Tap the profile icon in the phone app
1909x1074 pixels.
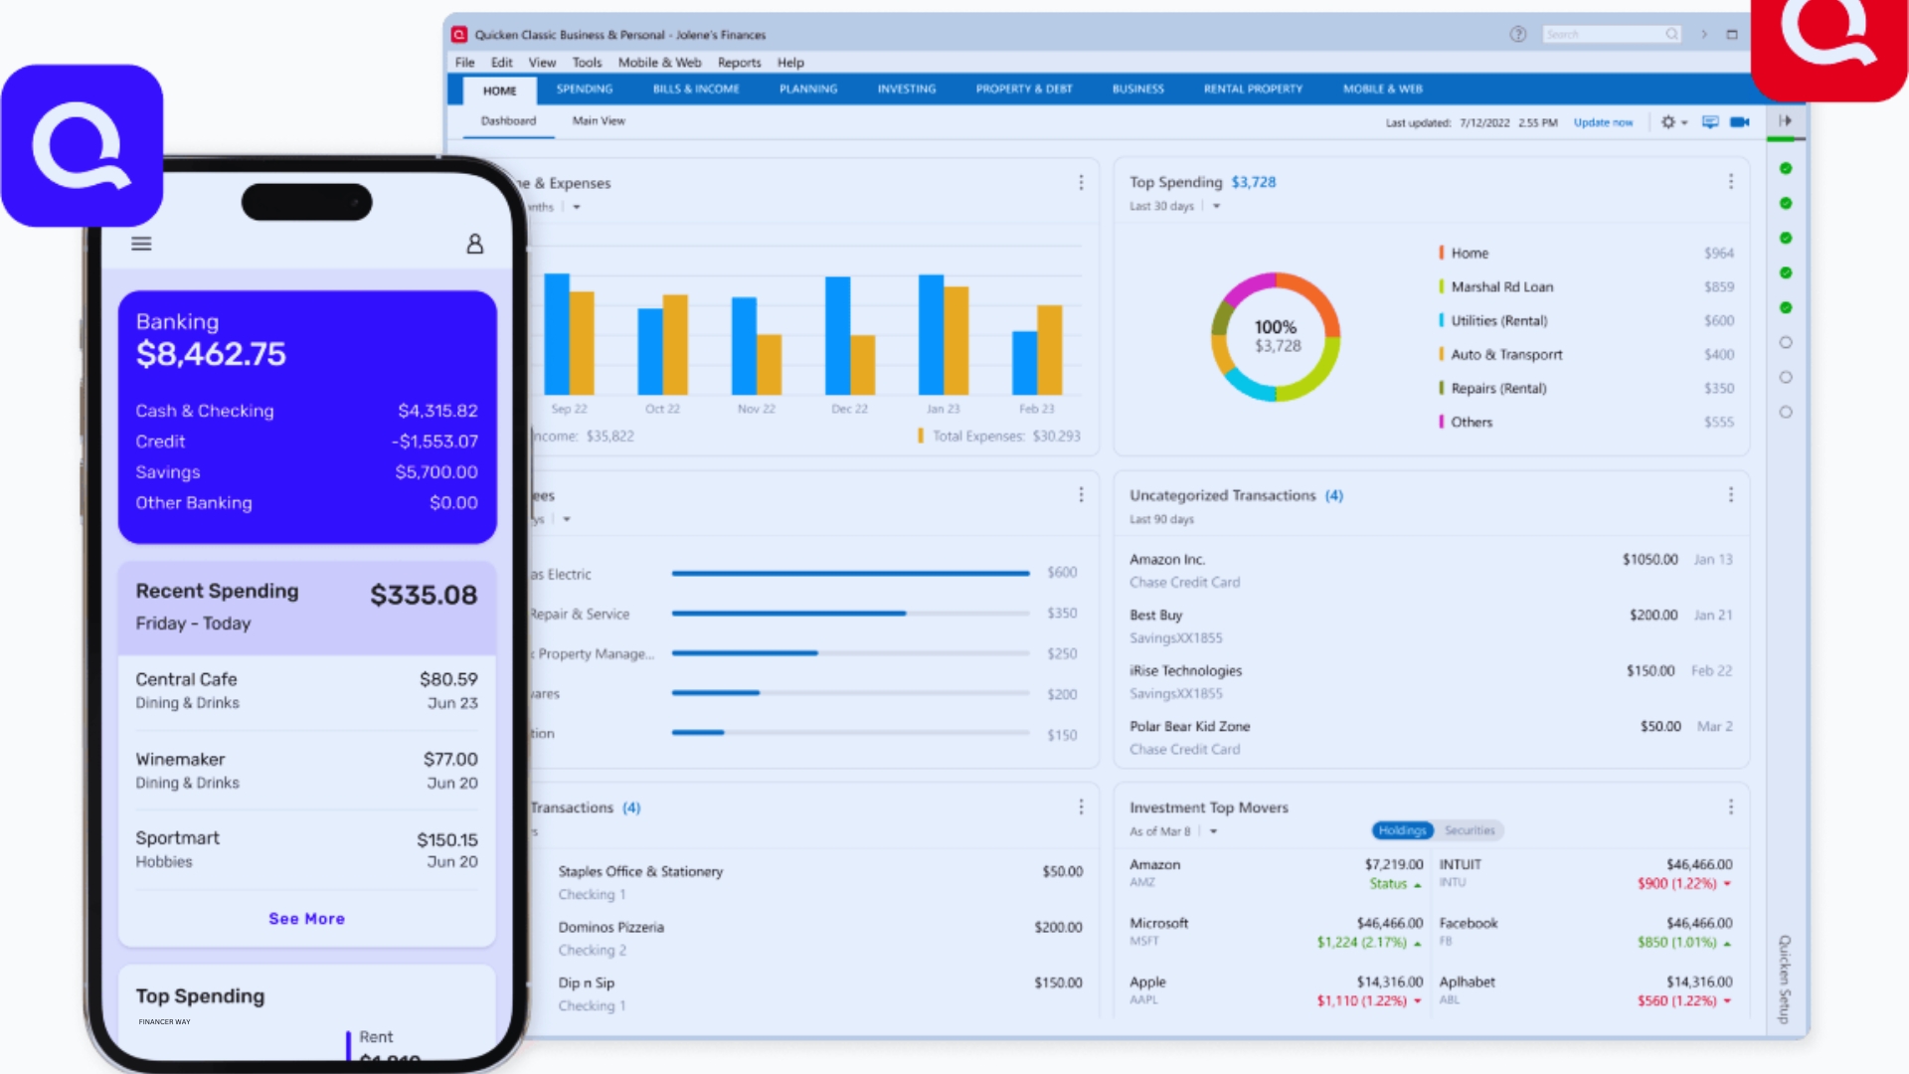pos(475,244)
